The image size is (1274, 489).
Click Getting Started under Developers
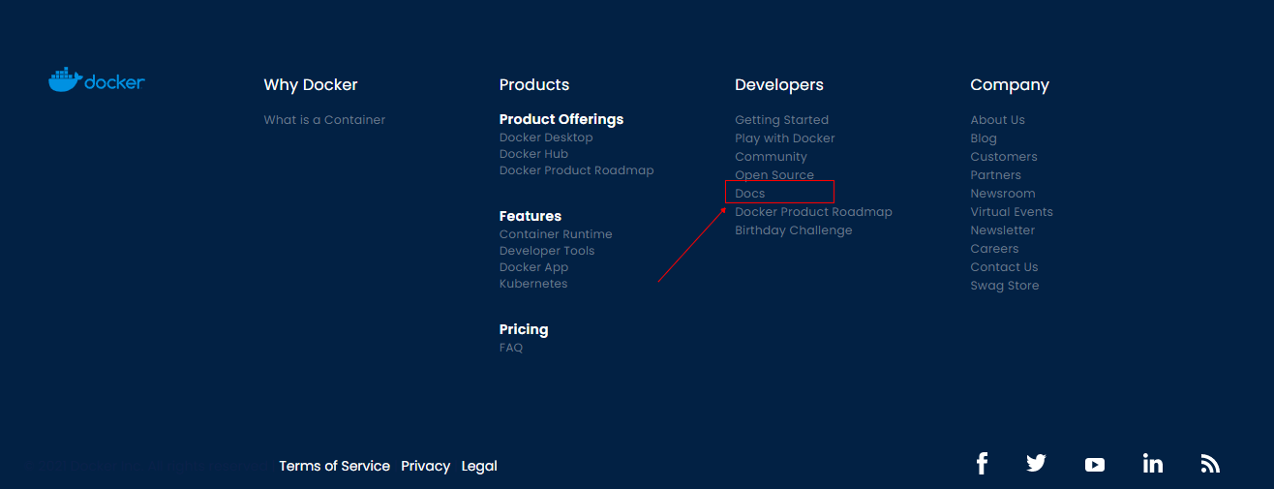[x=781, y=120]
